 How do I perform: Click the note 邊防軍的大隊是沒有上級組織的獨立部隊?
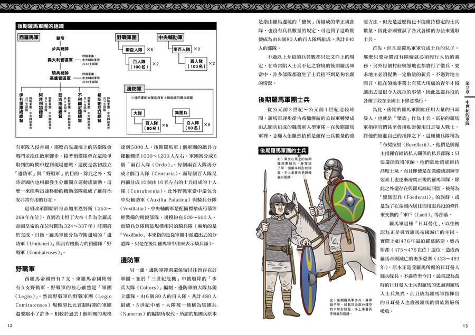[162, 98]
